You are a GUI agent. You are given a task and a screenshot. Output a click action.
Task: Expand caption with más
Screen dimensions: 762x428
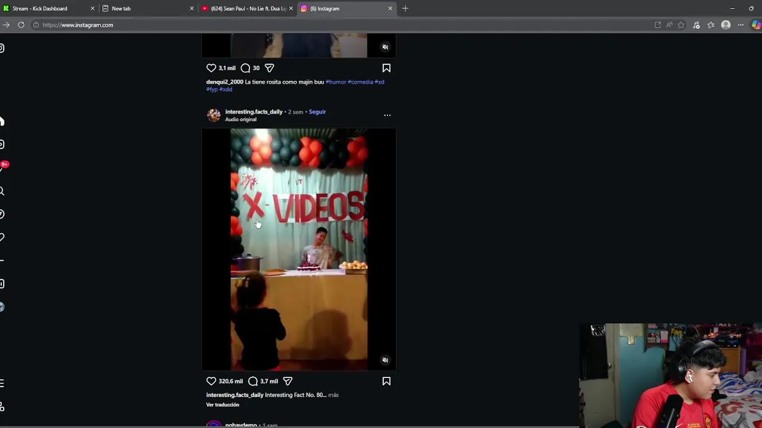[333, 395]
